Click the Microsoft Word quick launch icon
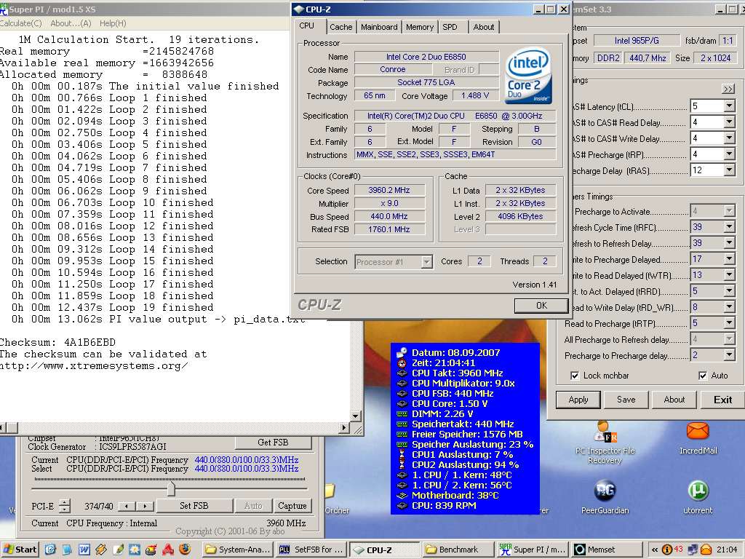 pos(84,550)
